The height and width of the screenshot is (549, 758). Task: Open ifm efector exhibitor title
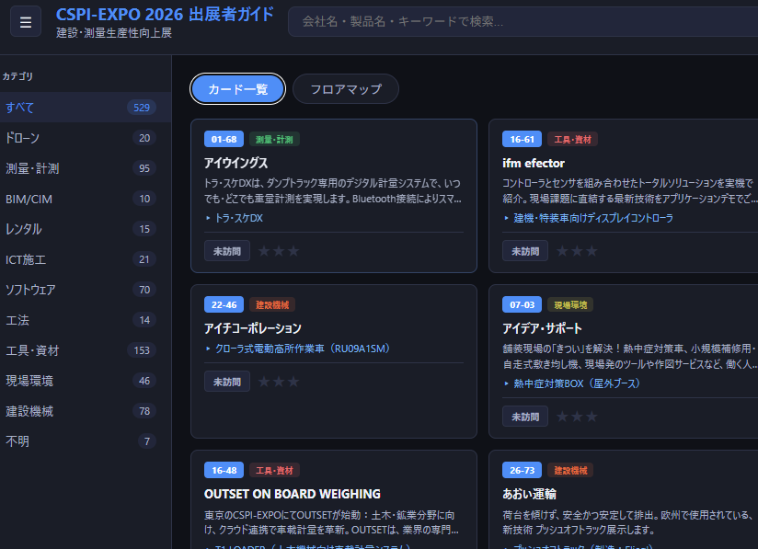point(534,163)
